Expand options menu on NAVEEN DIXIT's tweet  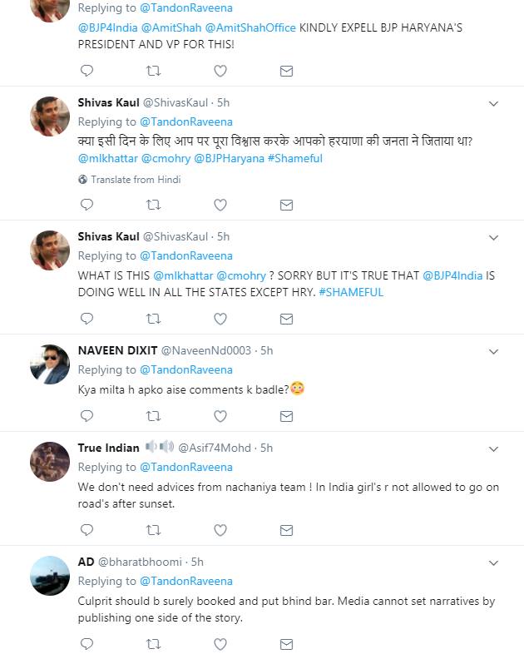coord(493,351)
